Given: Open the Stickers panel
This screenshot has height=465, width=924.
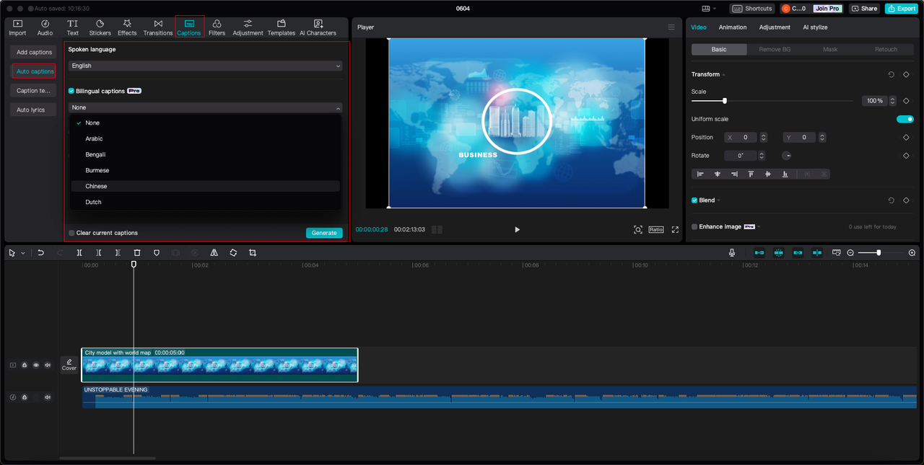Looking at the screenshot, I should pyautogui.click(x=100, y=27).
